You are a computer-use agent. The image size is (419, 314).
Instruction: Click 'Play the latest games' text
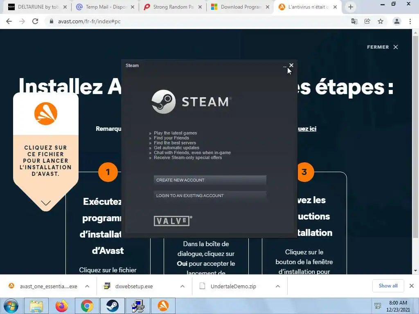click(175, 133)
